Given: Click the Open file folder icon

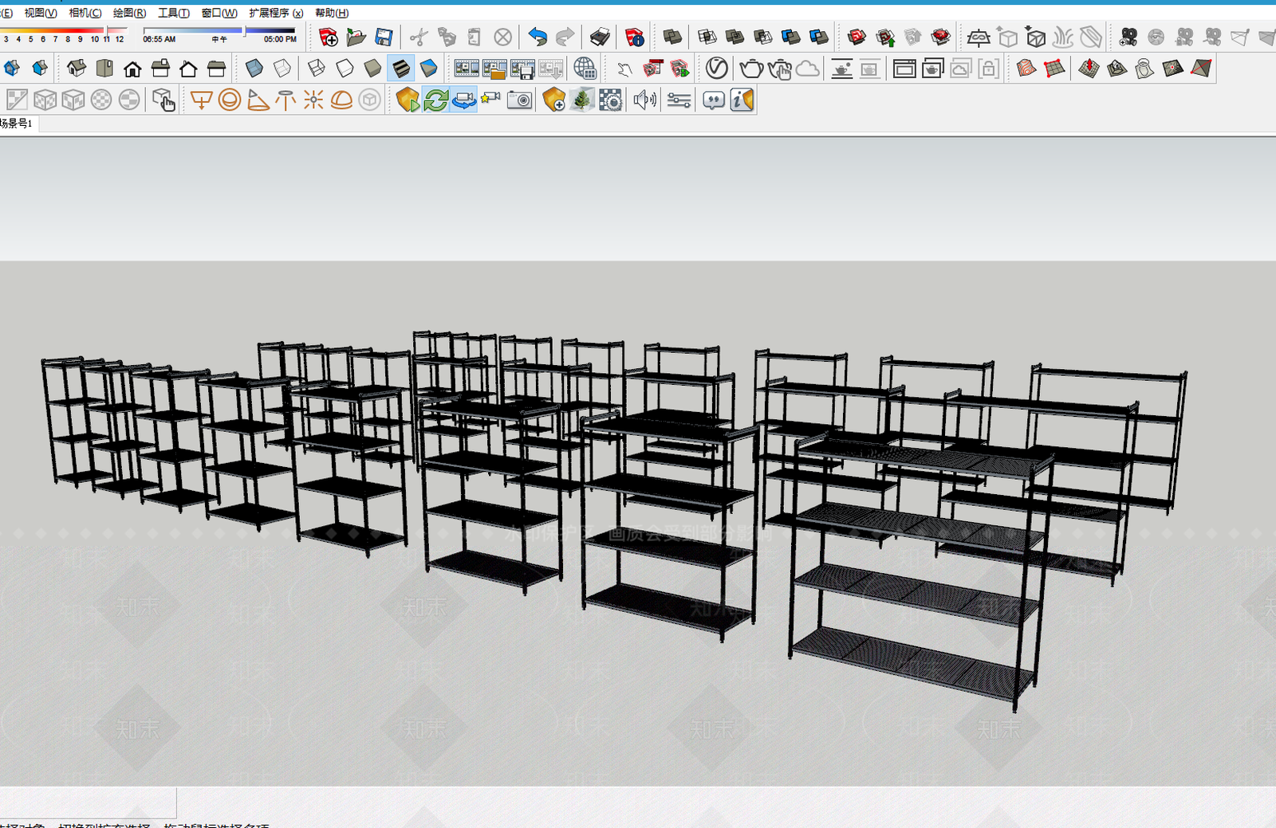Looking at the screenshot, I should 356,37.
